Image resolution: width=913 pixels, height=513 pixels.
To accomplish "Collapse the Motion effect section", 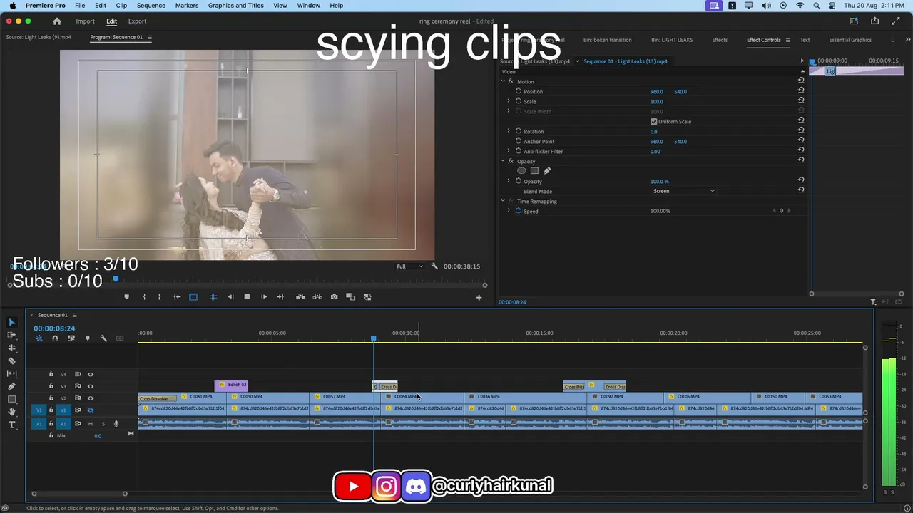I will (502, 81).
